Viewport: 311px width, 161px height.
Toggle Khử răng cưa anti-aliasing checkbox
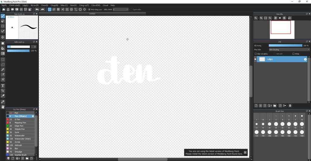tap(90, 9)
